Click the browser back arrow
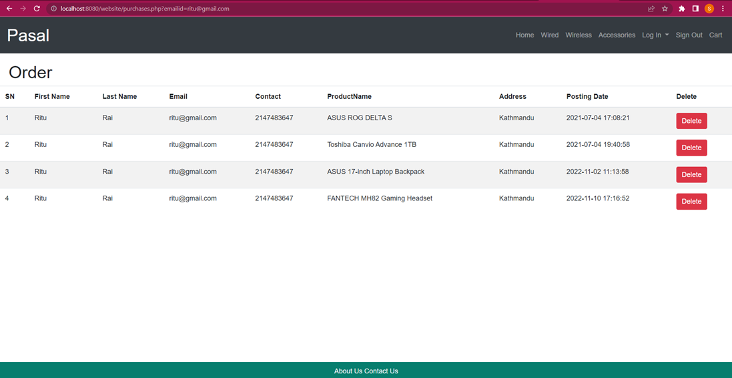This screenshot has width=732, height=378. click(9, 9)
